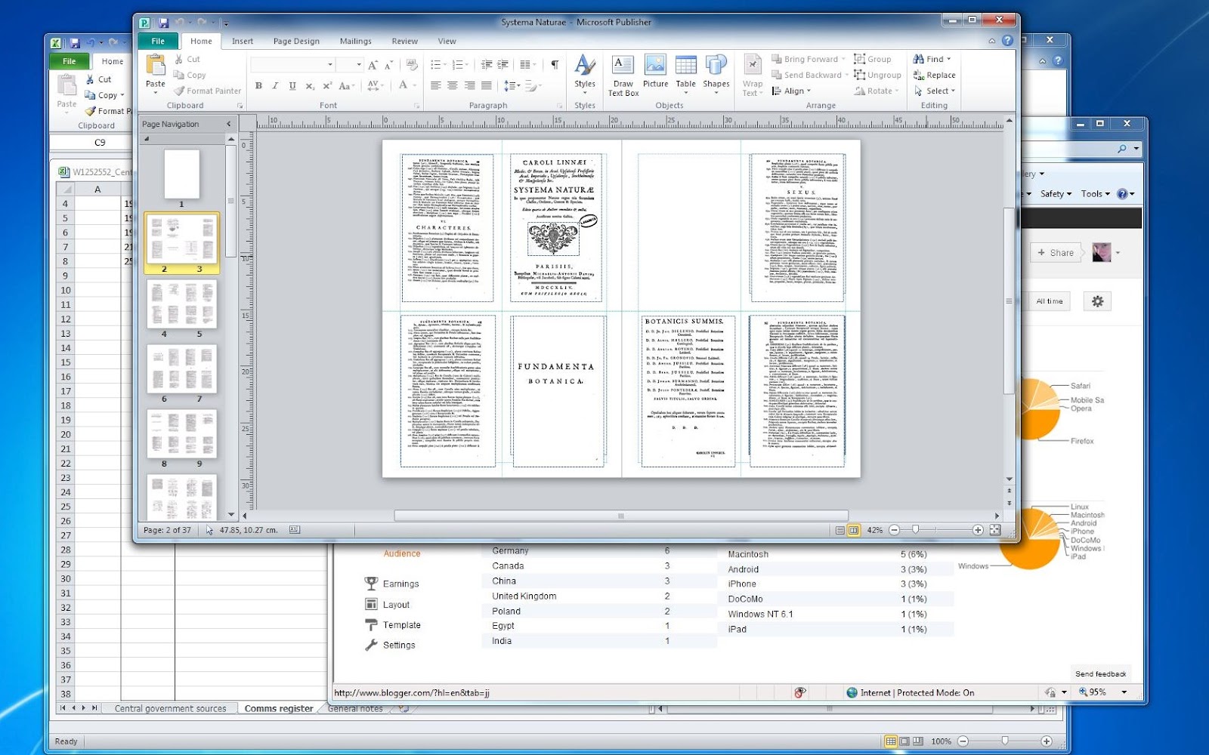Collapse the Page Navigation pane

[x=229, y=124]
